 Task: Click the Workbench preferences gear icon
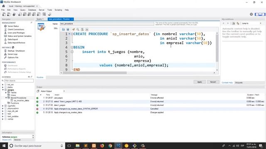click(x=251, y=14)
